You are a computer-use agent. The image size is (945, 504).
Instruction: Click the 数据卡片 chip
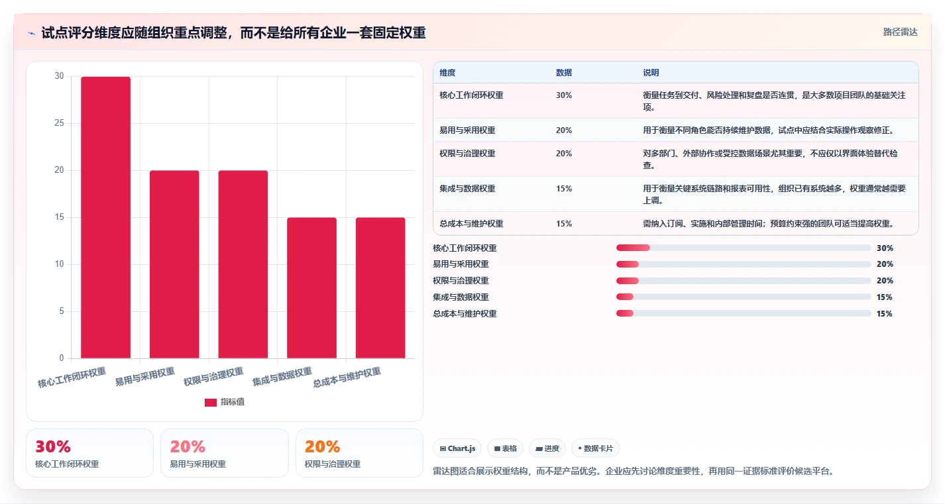(595, 448)
